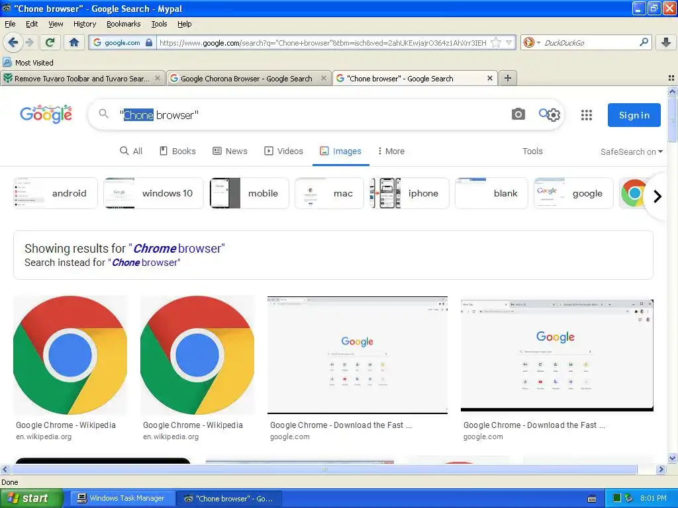Open the SafeSearch on dropdown

point(631,151)
